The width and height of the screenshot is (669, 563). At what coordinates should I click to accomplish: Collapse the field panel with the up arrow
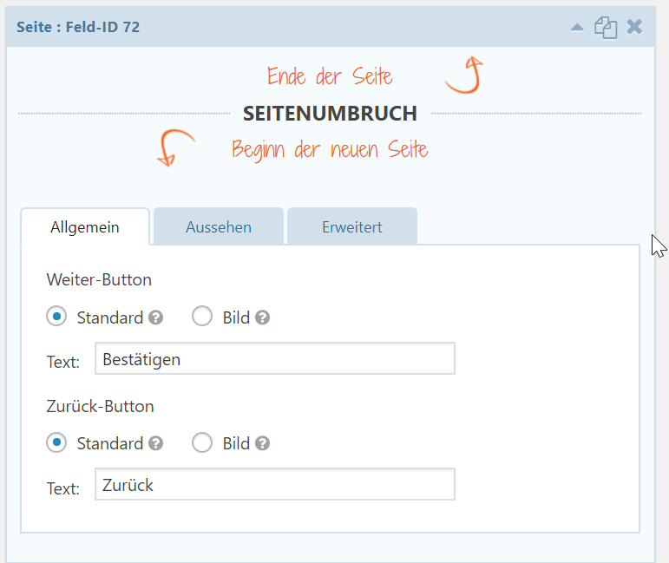coord(577,28)
